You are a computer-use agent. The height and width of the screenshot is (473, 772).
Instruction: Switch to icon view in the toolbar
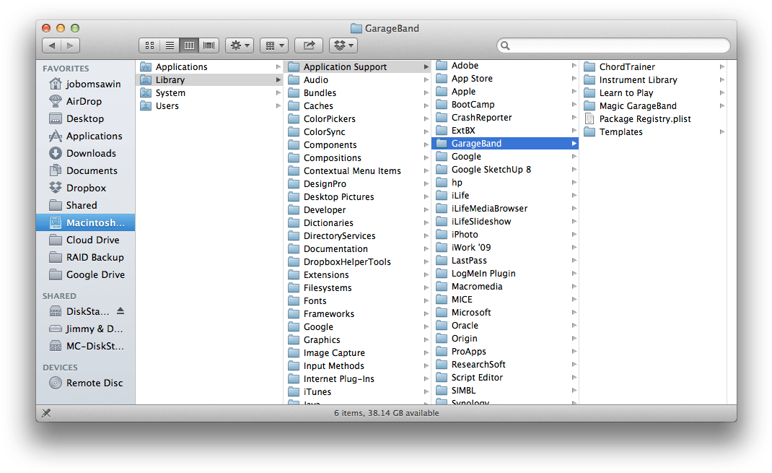[149, 45]
